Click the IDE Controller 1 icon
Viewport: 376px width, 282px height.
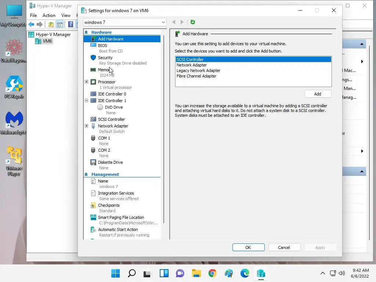click(93, 101)
